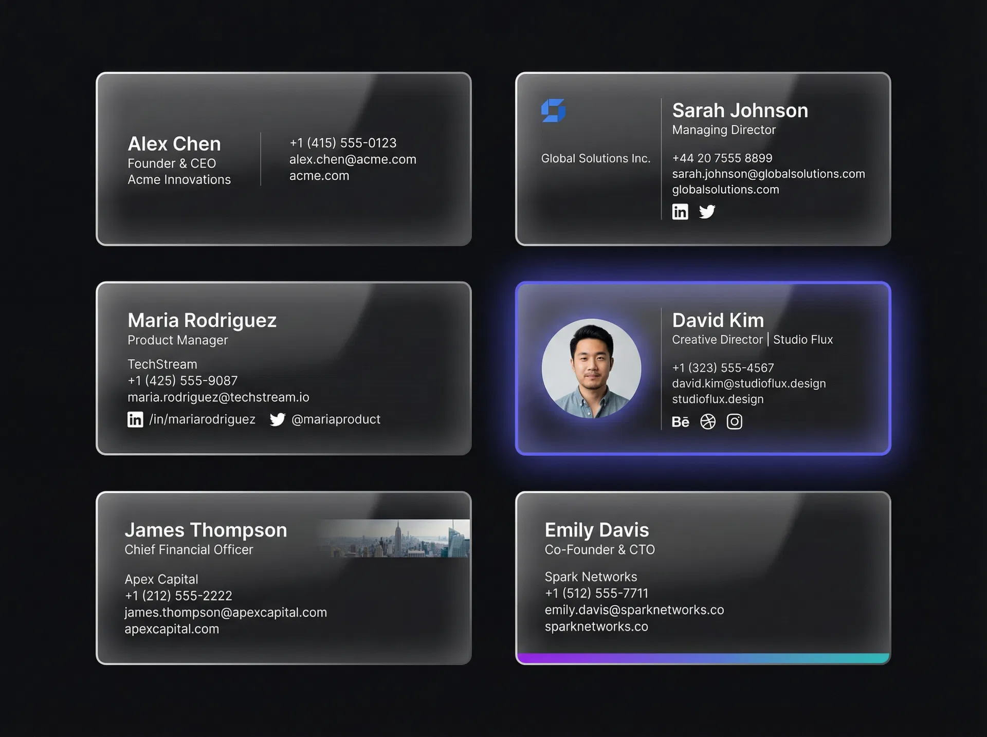
Task: Click the blue Global Solutions logo
Action: (553, 110)
